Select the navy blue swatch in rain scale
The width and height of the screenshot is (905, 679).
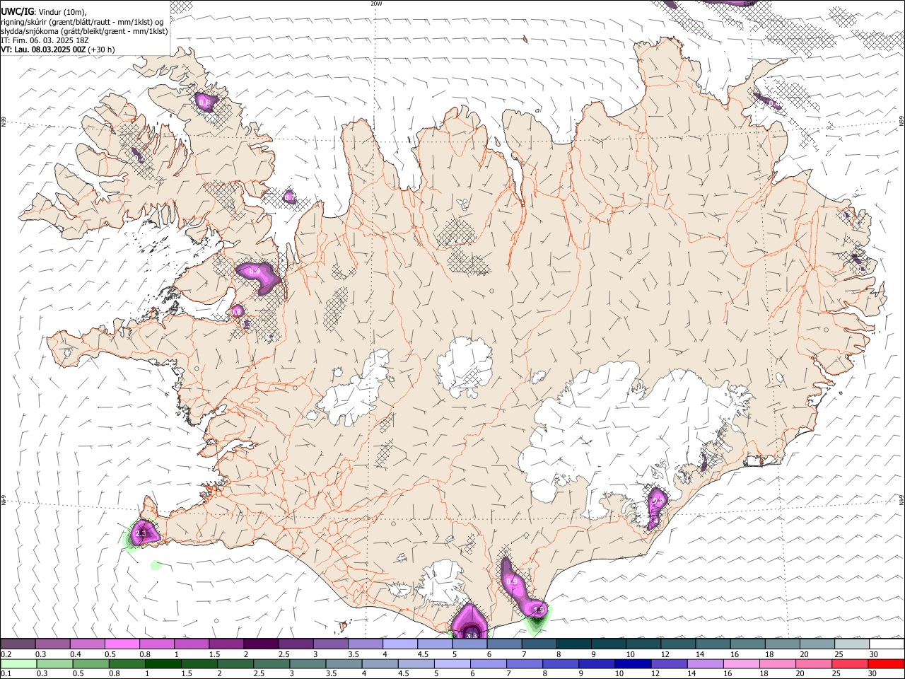633,664
